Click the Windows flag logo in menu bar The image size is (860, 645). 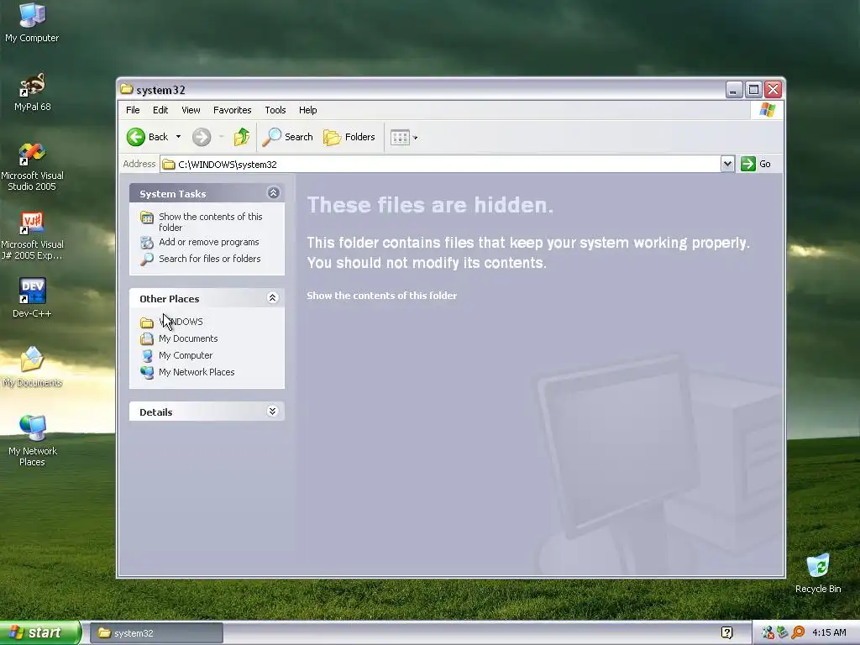click(768, 110)
